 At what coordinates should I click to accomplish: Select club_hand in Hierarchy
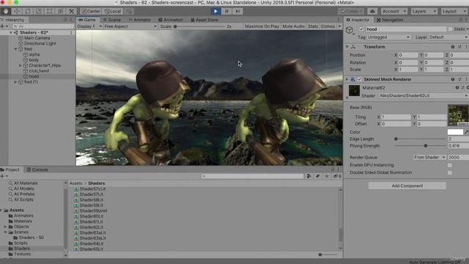point(39,71)
